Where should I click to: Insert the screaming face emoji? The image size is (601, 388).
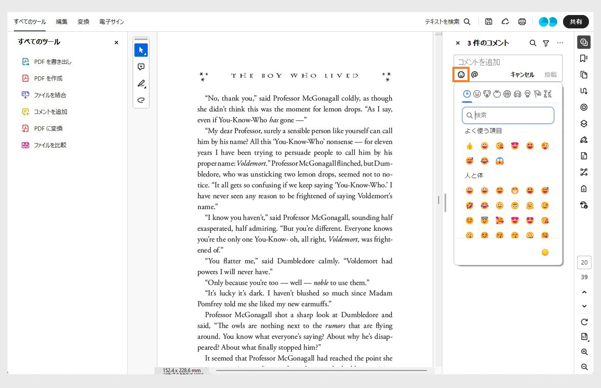pyautogui.click(x=500, y=161)
